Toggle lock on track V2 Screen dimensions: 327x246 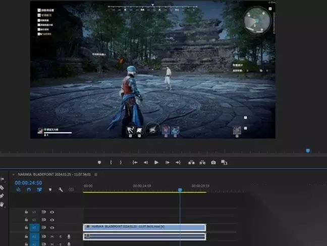(x=26, y=220)
